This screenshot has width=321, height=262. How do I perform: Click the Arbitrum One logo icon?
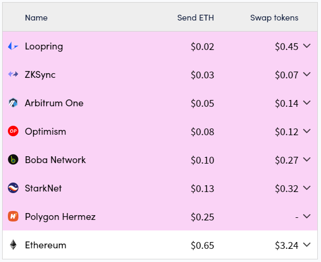13,103
